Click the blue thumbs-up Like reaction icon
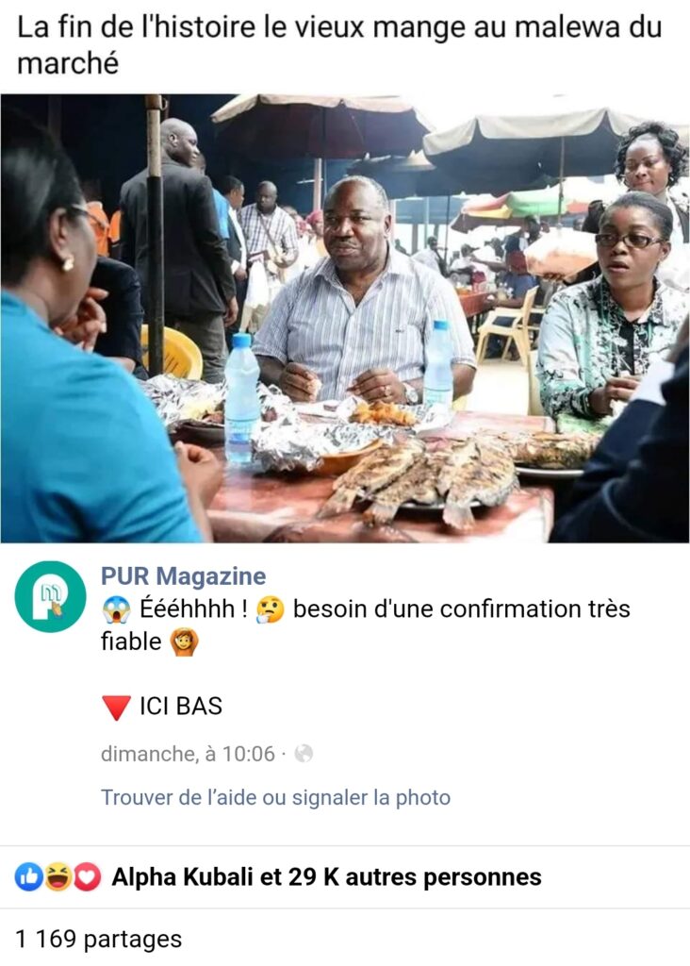 [29, 877]
